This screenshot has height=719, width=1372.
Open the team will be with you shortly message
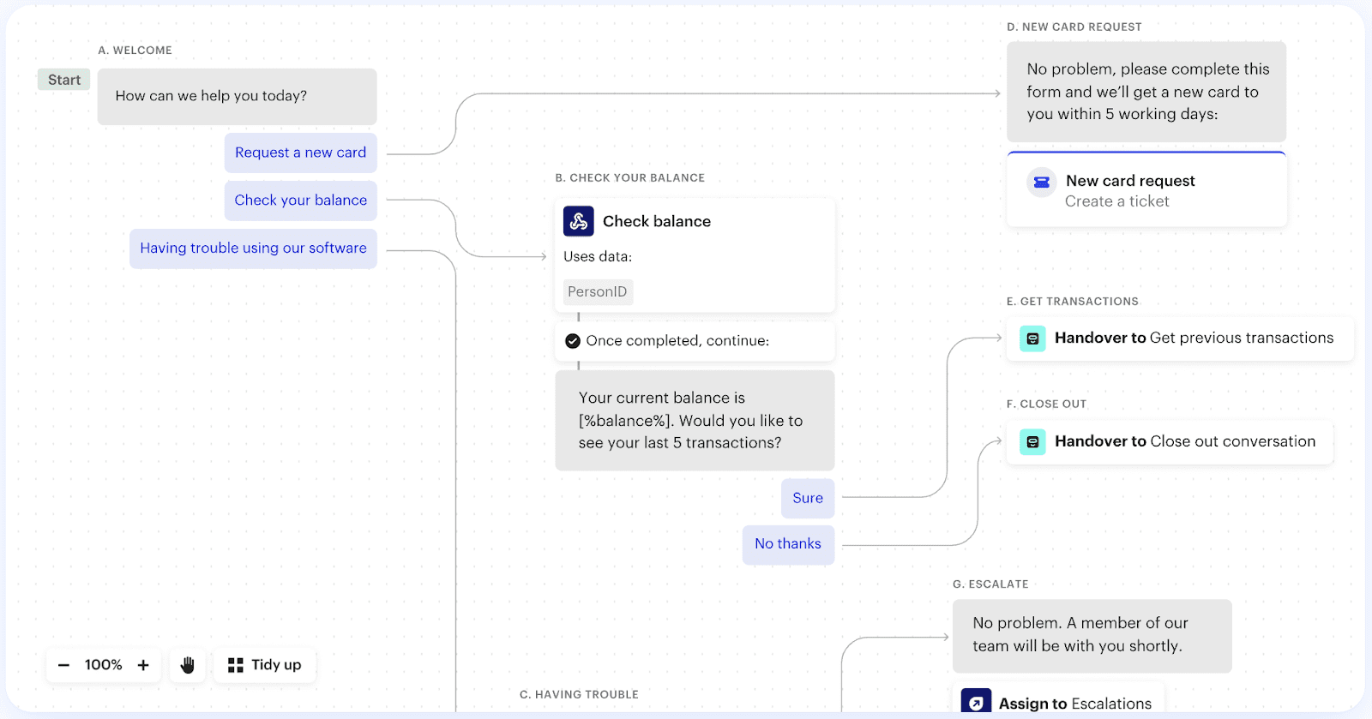pyautogui.click(x=1092, y=636)
